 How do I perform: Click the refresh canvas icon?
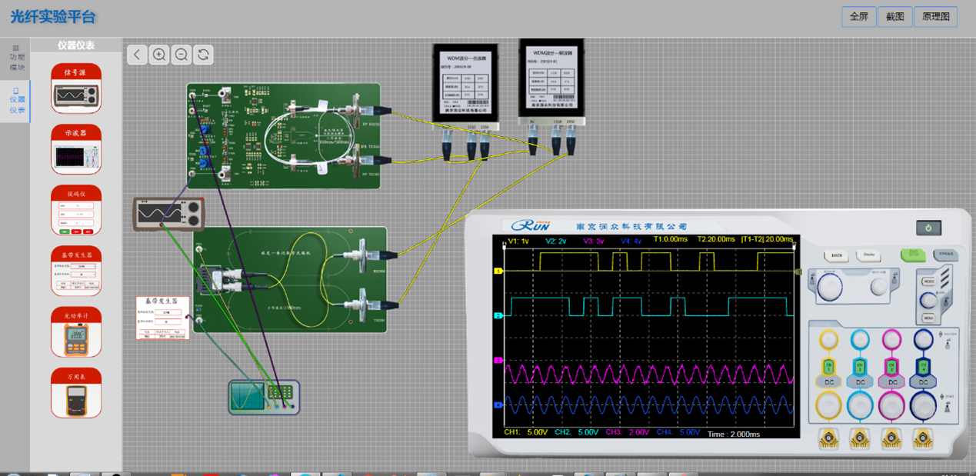(x=203, y=55)
